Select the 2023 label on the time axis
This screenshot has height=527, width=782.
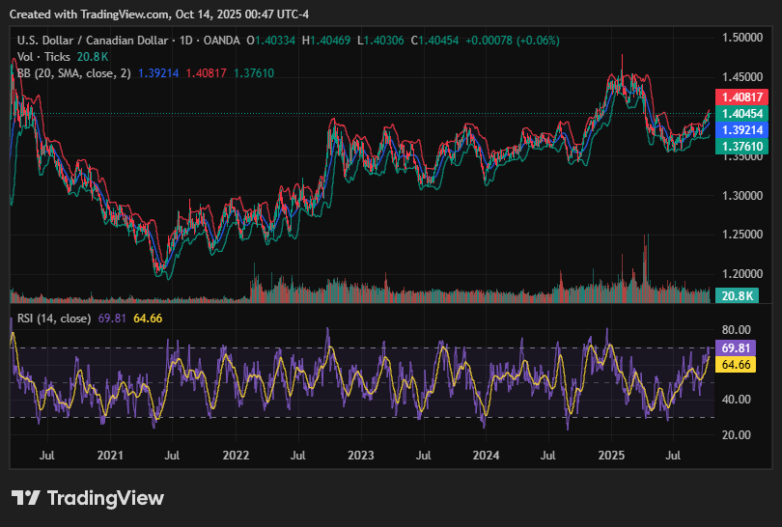pyautogui.click(x=360, y=455)
